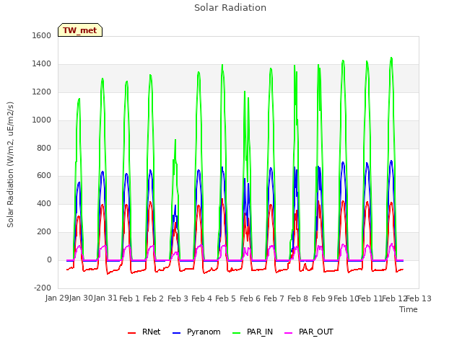Click the Feb 12 x-axis label
Screen dimensions: 462x346
[x=394, y=298]
